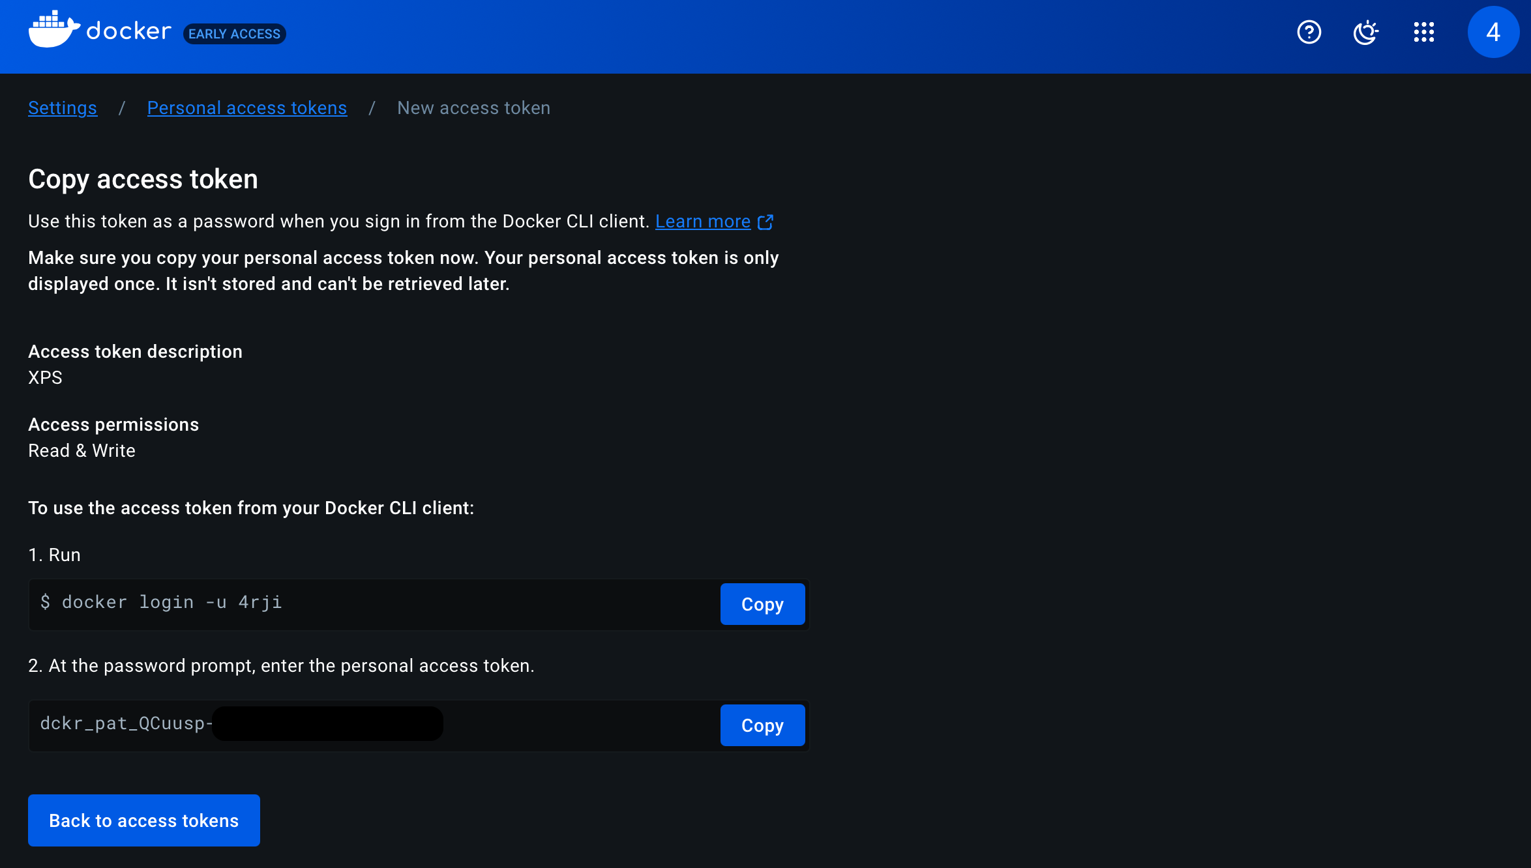Copy the docker login command

pos(762,604)
